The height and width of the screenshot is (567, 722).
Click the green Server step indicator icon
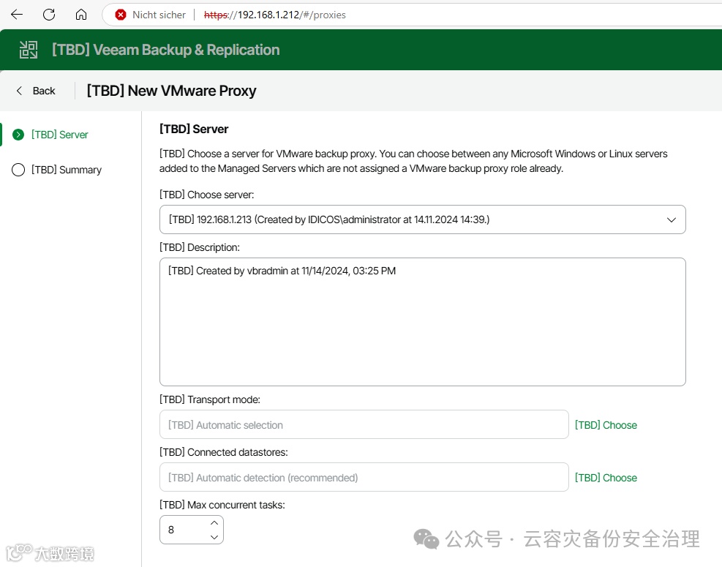click(x=18, y=135)
